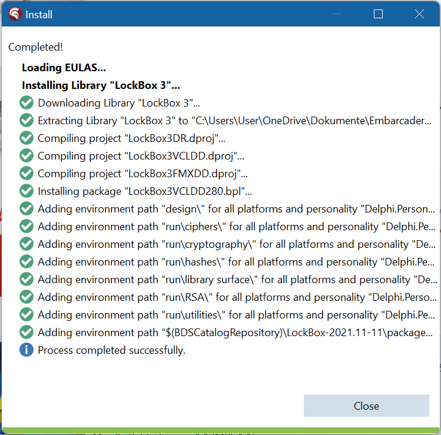
Task: Select the "run\ciphers\" environment path entry
Action: pyautogui.click(x=236, y=227)
